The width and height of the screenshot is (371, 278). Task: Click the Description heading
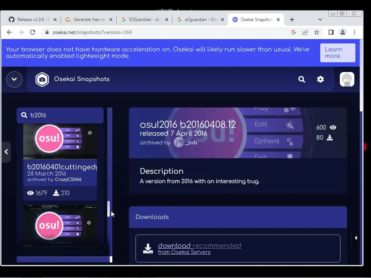click(x=162, y=171)
